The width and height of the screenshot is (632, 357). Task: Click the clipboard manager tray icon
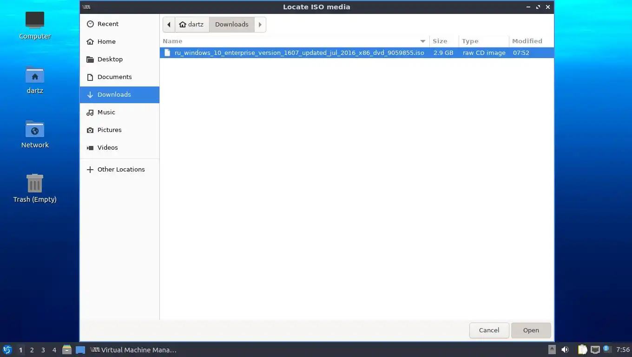coord(582,350)
